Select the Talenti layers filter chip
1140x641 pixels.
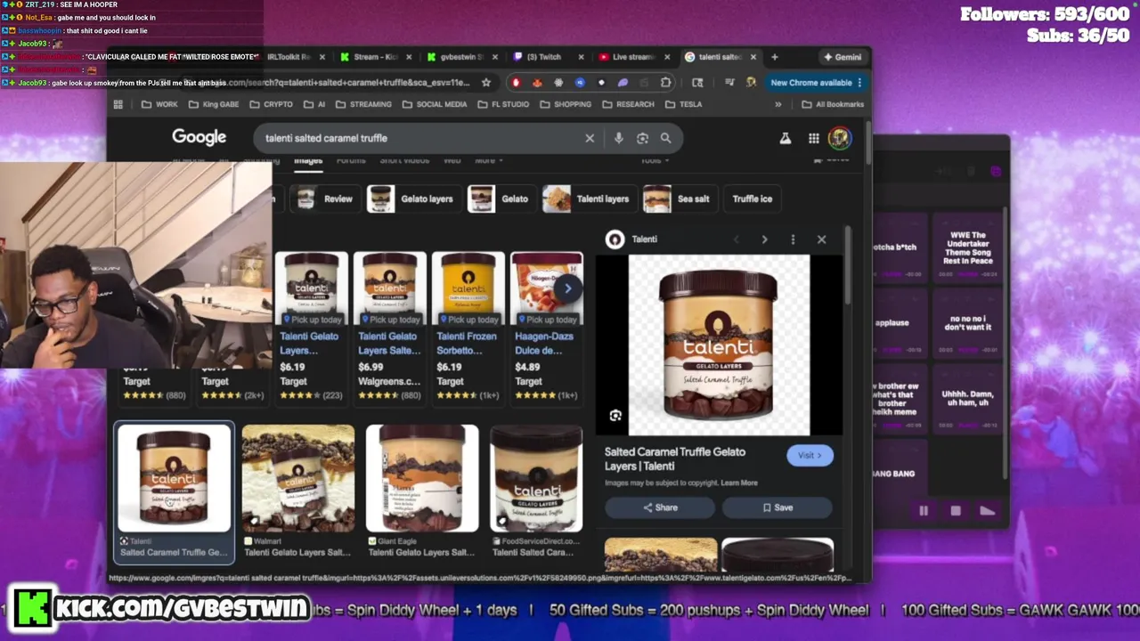(588, 199)
